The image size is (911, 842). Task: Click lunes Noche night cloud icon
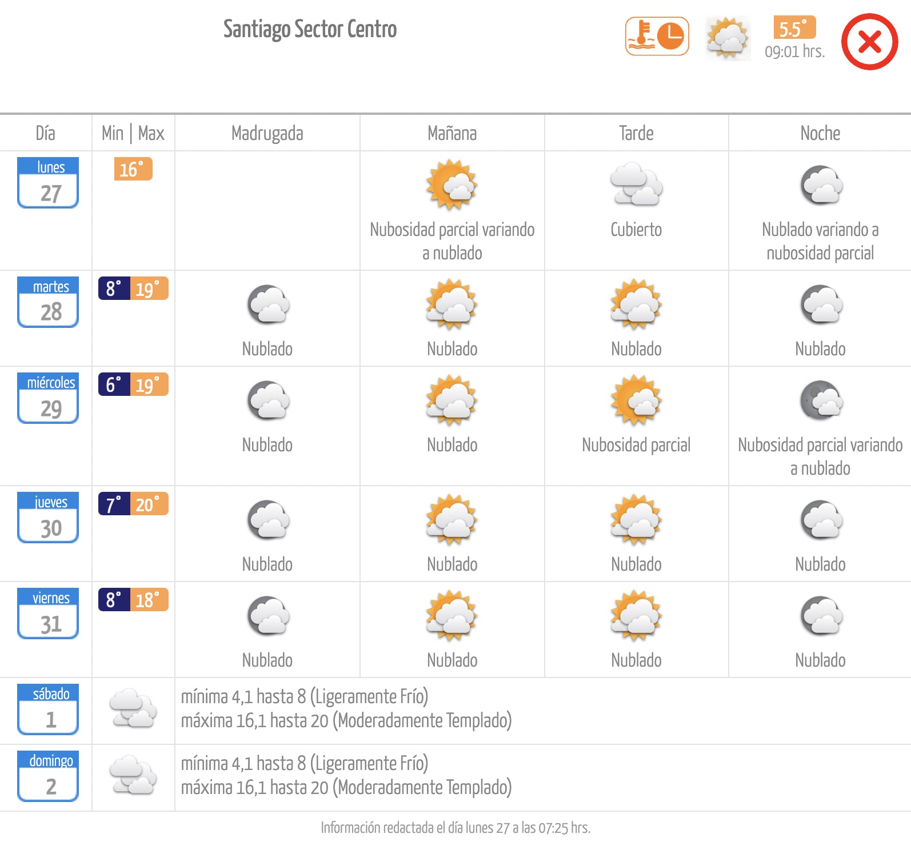click(x=821, y=185)
